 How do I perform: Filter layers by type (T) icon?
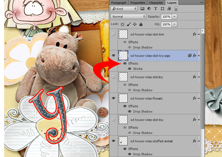[155, 9]
